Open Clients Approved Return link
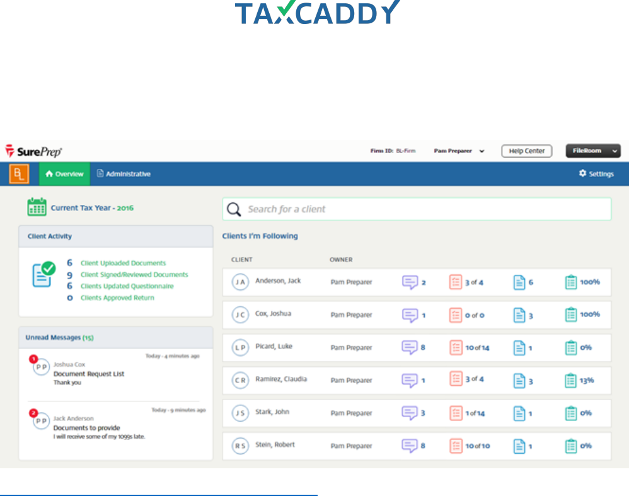This screenshot has height=496, width=629. point(117,297)
